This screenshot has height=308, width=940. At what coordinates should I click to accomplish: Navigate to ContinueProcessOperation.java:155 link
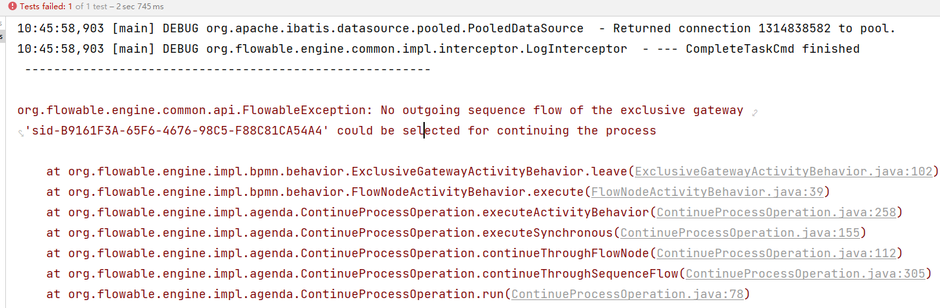[739, 233]
